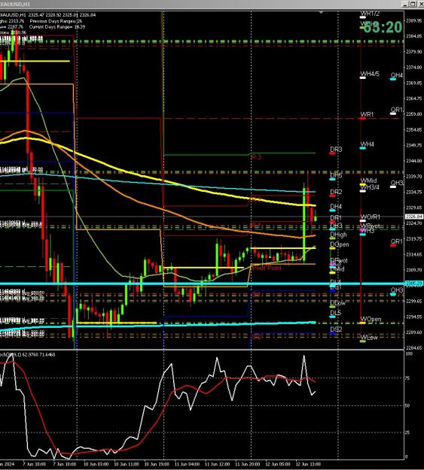Viewport: 424px width, 470px height.
Task: Click the XAUUSD,H1 OHLC header text
Action: (x=48, y=15)
